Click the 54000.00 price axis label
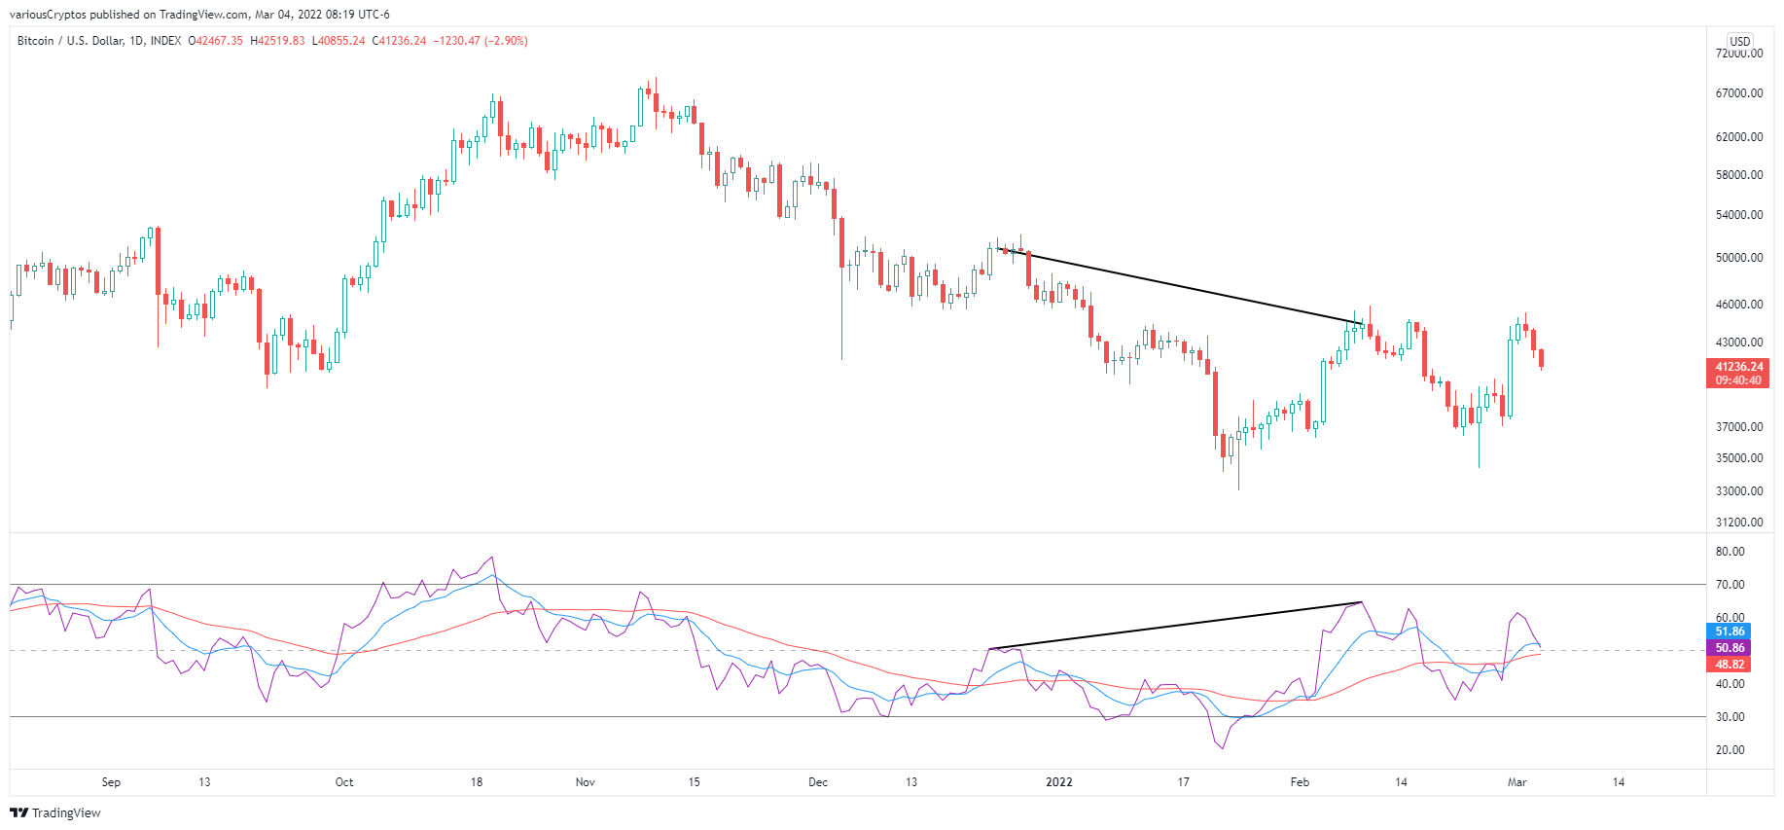 point(1739,215)
